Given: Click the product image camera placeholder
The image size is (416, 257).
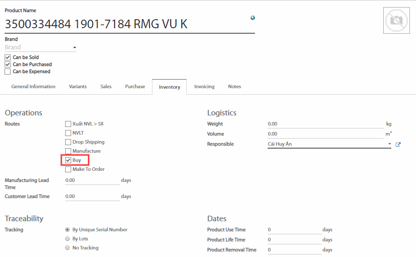Looking at the screenshot, I should pos(396,21).
